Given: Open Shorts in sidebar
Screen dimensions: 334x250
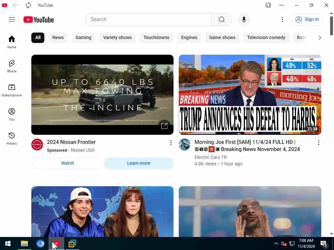Looking at the screenshot, I should 12,66.
